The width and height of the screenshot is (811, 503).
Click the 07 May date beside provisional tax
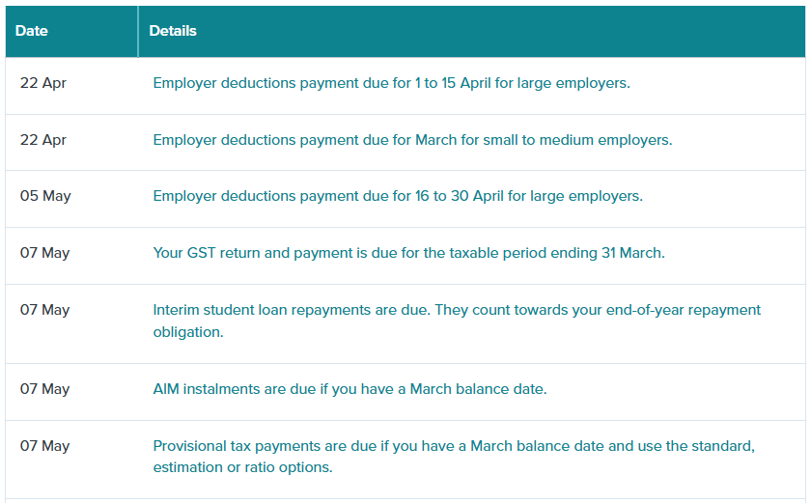[x=45, y=446]
